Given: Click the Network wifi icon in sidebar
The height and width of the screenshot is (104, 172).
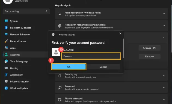Looking at the screenshot, I should [x=6, y=34].
